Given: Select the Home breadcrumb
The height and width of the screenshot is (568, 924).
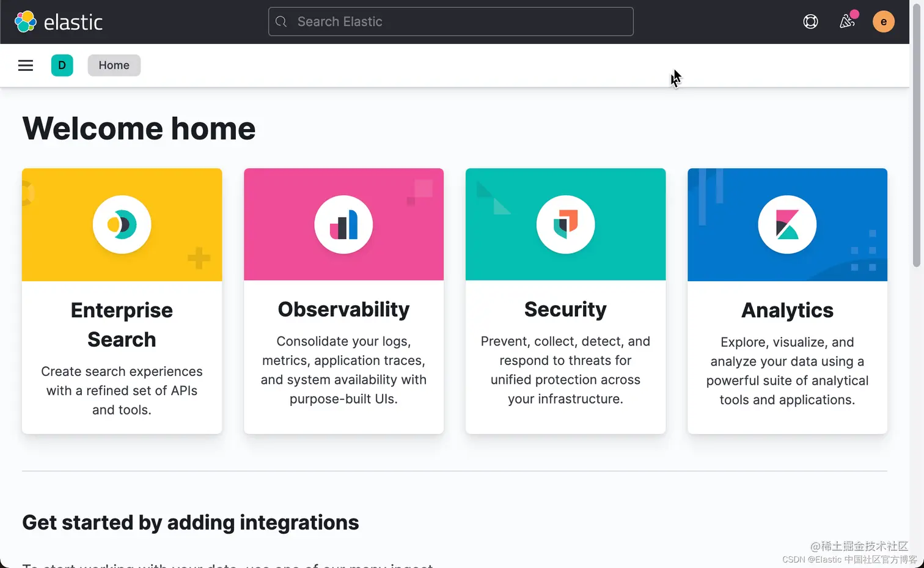Looking at the screenshot, I should [x=114, y=65].
